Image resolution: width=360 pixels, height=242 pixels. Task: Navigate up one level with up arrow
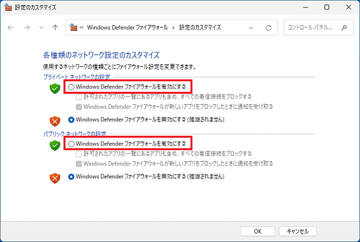[55, 28]
